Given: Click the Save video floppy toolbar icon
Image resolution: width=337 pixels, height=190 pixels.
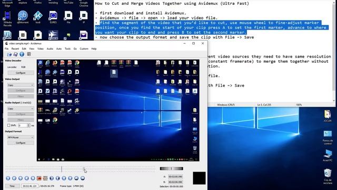Looking at the screenshot, I should pyautogui.click(x=15, y=54).
